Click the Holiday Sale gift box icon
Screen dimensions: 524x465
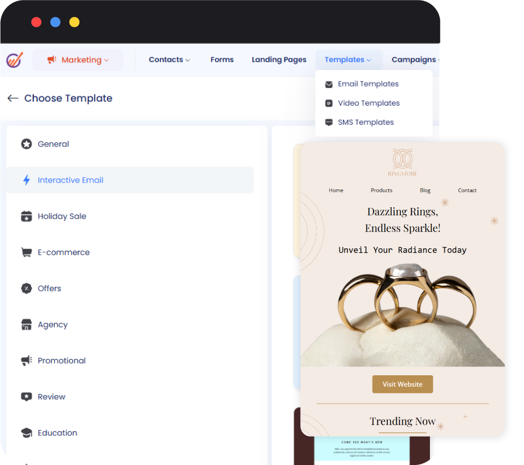[x=26, y=216]
